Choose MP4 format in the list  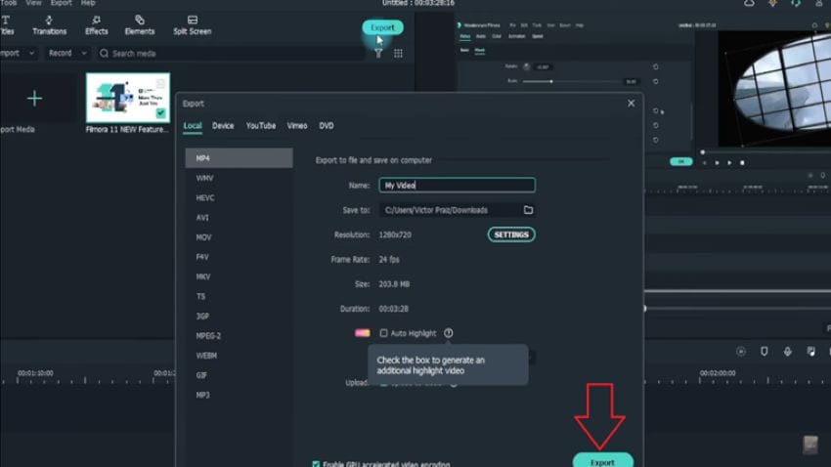pos(239,158)
